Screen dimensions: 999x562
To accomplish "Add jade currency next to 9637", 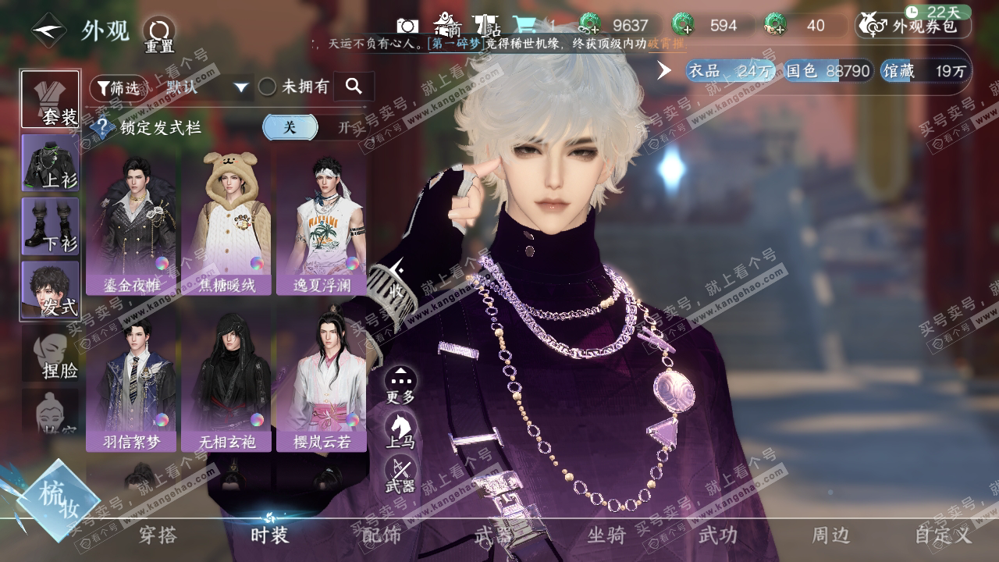I will [x=591, y=25].
